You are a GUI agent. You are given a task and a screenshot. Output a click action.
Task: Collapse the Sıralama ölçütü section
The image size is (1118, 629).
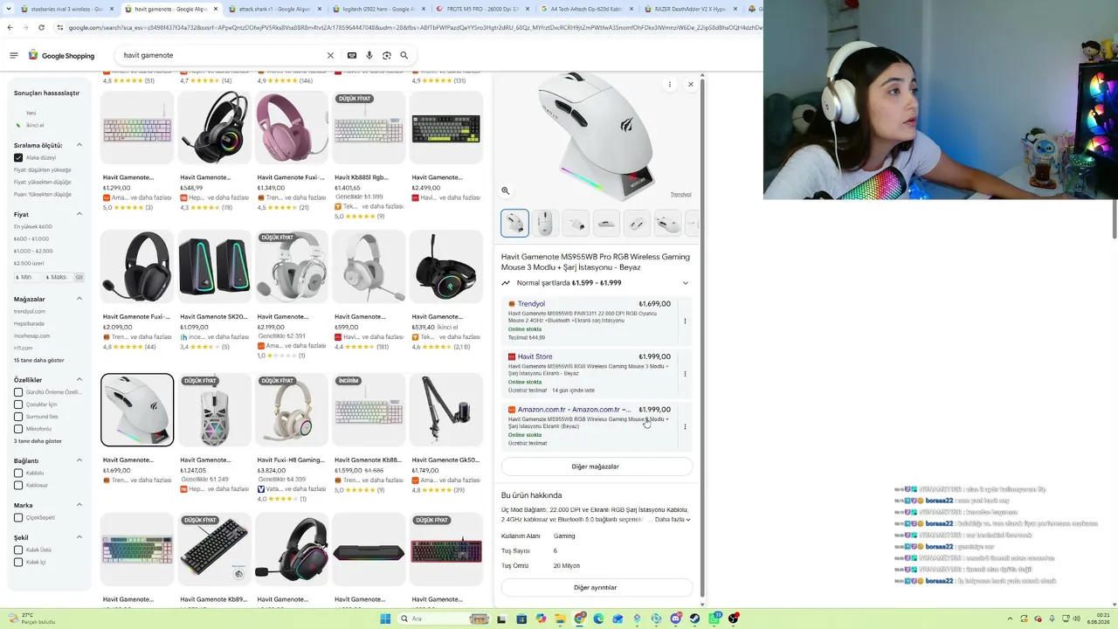tap(79, 145)
